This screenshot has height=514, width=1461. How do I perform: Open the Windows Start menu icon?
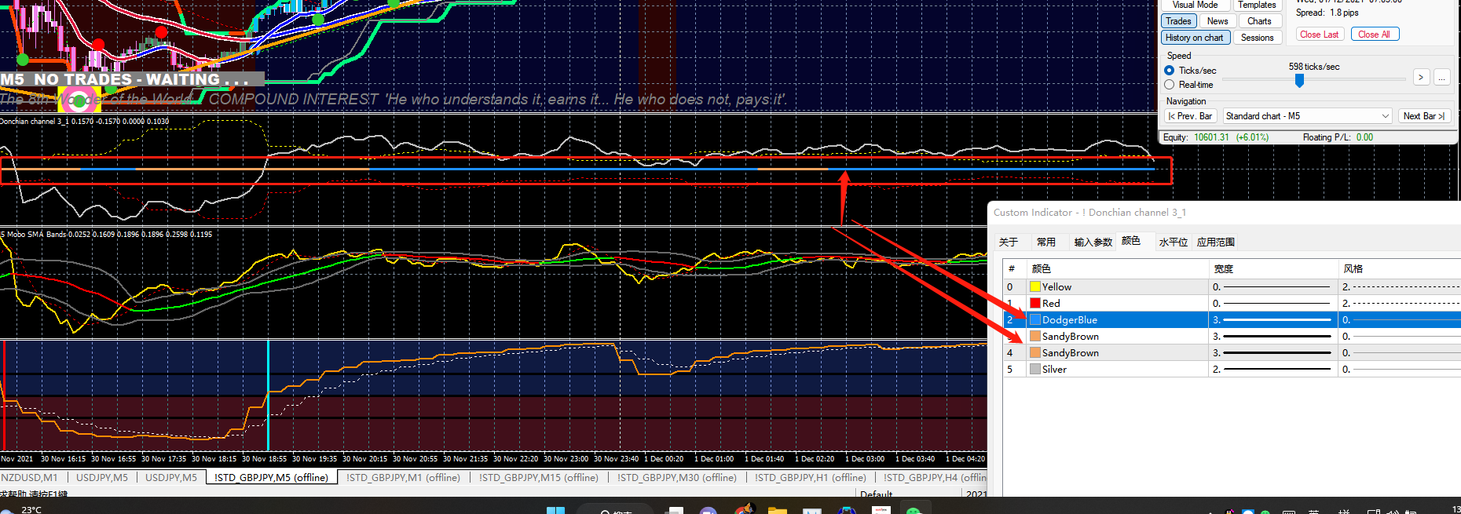coord(555,511)
